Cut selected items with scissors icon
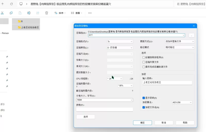Viewport: 206px width, 132px height. [2, 13]
